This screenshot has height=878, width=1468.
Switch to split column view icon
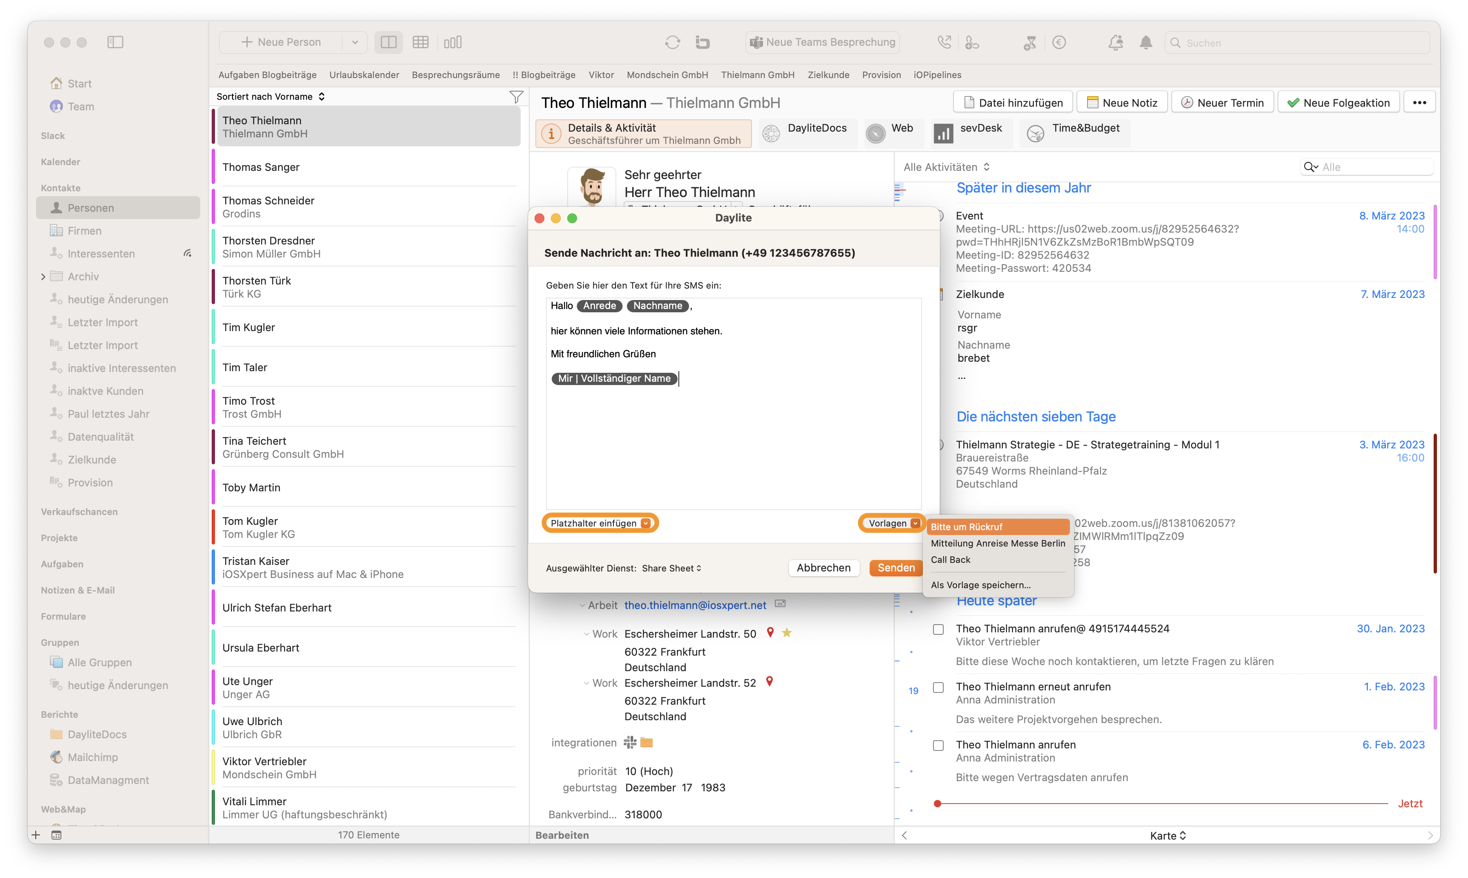(389, 42)
